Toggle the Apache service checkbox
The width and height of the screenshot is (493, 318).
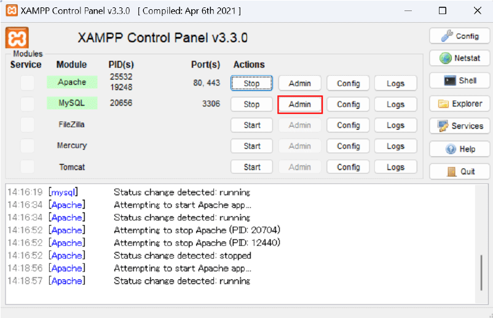pos(27,83)
